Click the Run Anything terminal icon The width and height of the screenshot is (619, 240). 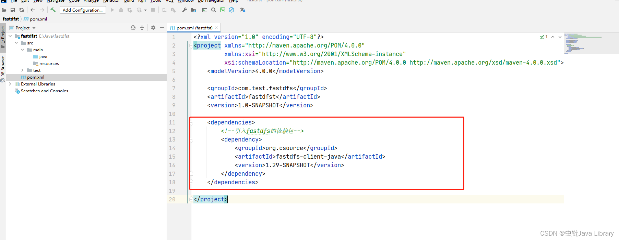tap(205, 10)
